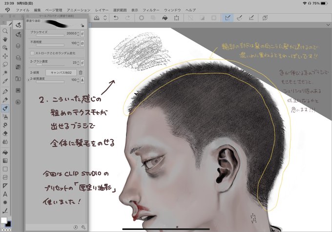The height and width of the screenshot is (232, 332).
Task: Open the フィルター menu
Action: (x=151, y=10)
